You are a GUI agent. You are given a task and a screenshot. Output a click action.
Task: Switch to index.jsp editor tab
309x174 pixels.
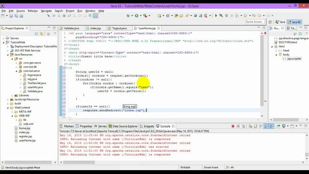[96, 29]
